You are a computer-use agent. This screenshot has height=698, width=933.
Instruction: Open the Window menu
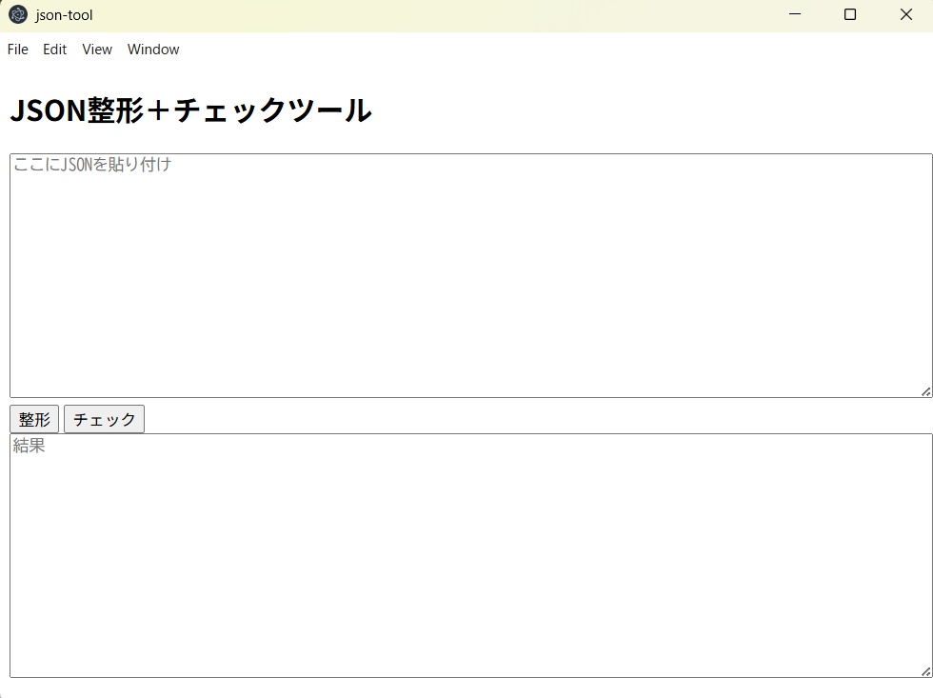pos(153,50)
